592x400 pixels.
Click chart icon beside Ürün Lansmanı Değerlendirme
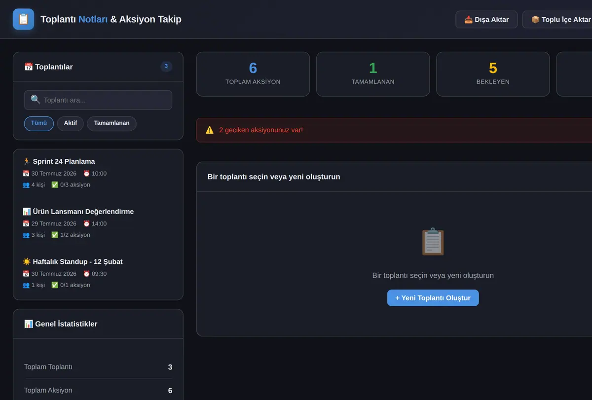26,212
